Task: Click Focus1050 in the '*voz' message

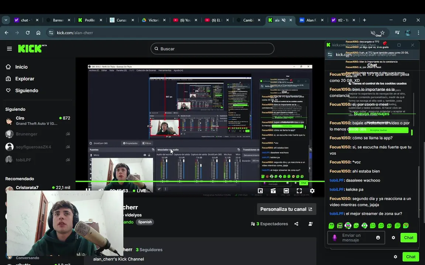Action: click(x=340, y=162)
